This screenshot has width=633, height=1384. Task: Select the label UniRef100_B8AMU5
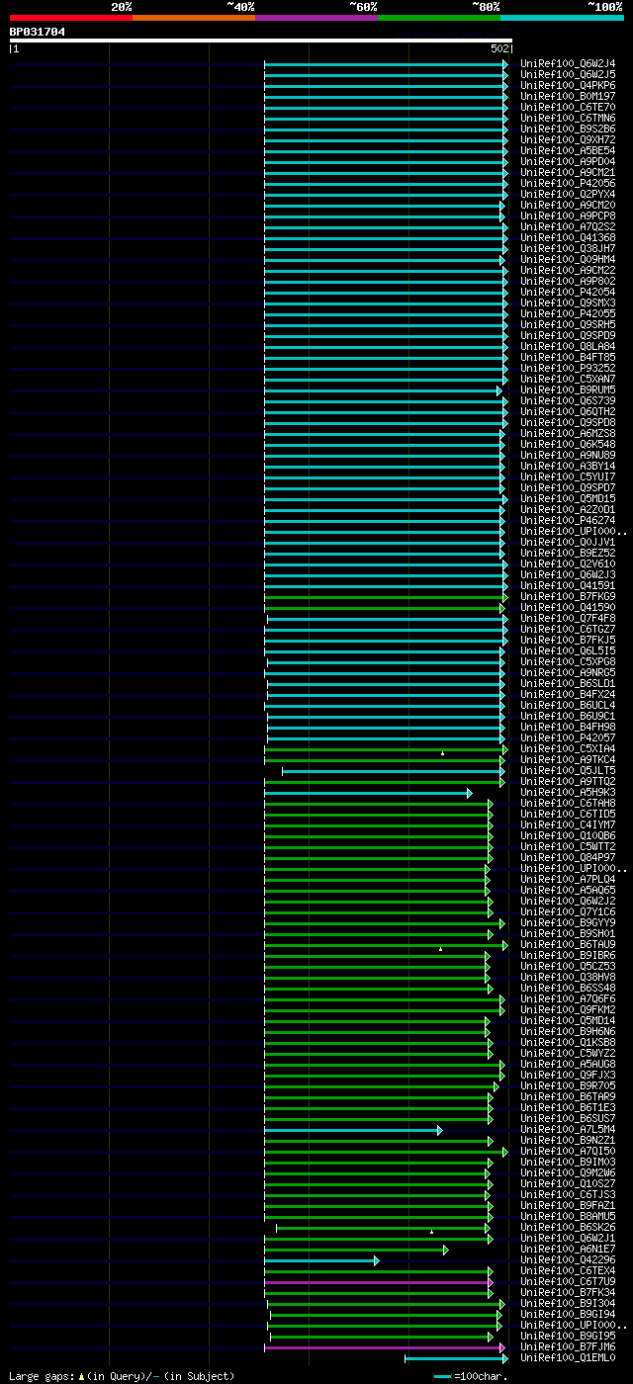click(x=568, y=1216)
